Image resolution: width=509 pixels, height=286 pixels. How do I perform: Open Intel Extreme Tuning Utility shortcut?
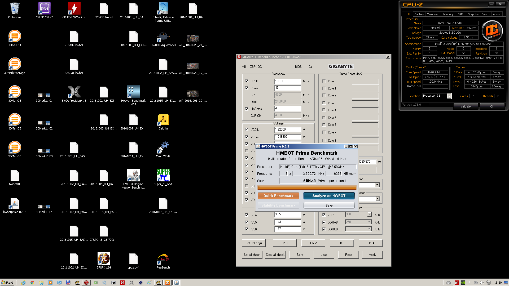point(163,12)
